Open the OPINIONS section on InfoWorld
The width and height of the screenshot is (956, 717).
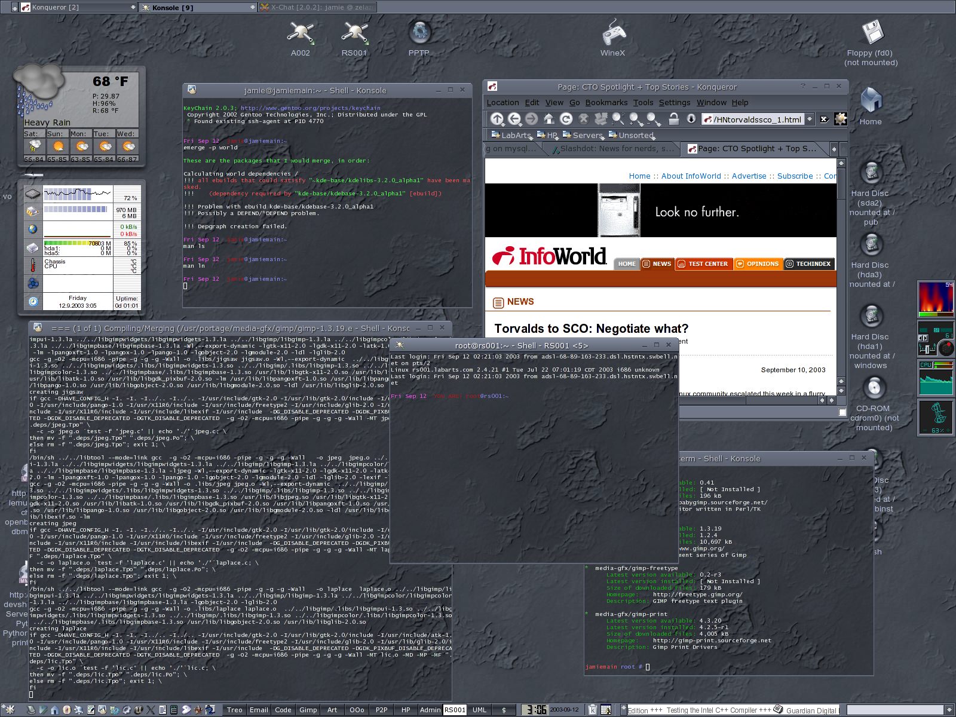(x=757, y=263)
